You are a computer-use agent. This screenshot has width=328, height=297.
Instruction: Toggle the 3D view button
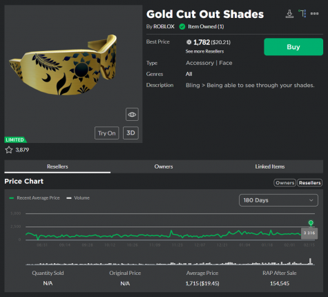click(131, 133)
